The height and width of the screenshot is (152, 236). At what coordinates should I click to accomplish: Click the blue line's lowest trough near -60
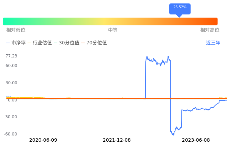[x=173, y=135]
